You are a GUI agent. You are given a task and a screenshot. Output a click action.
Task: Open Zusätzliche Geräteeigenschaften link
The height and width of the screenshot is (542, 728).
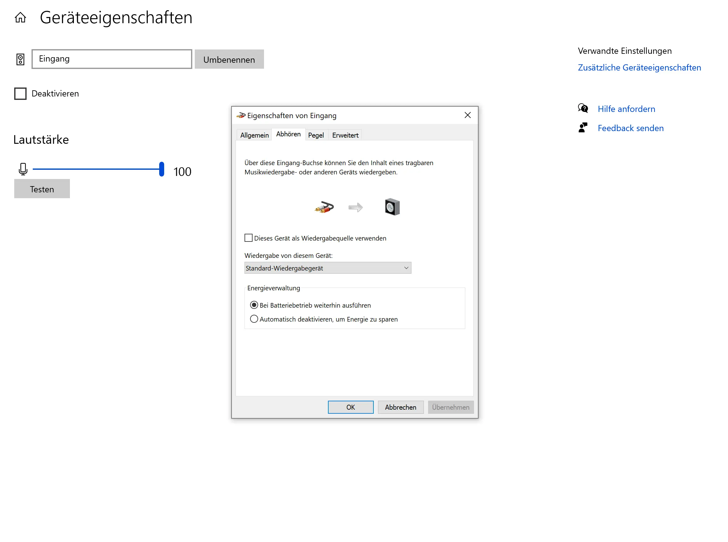(639, 68)
